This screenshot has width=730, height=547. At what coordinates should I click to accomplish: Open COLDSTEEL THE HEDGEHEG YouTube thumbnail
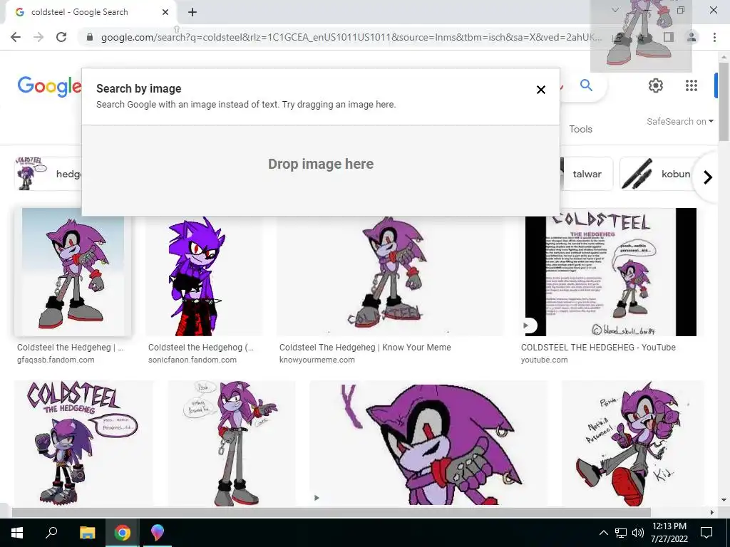(611, 271)
